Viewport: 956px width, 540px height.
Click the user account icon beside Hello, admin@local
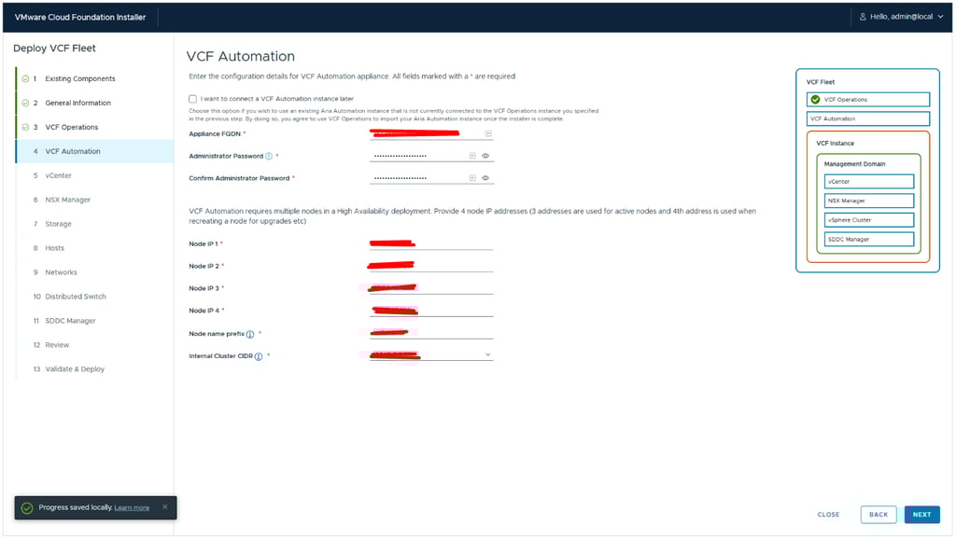[x=863, y=17]
